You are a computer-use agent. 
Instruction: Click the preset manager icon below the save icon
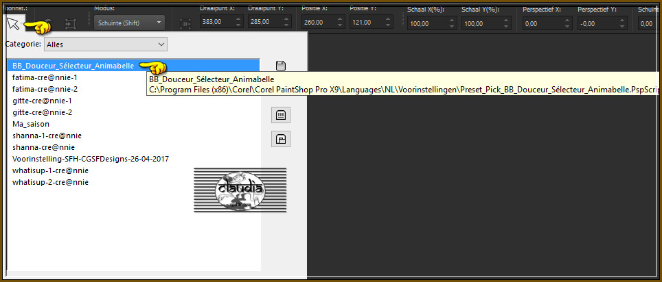point(281,115)
